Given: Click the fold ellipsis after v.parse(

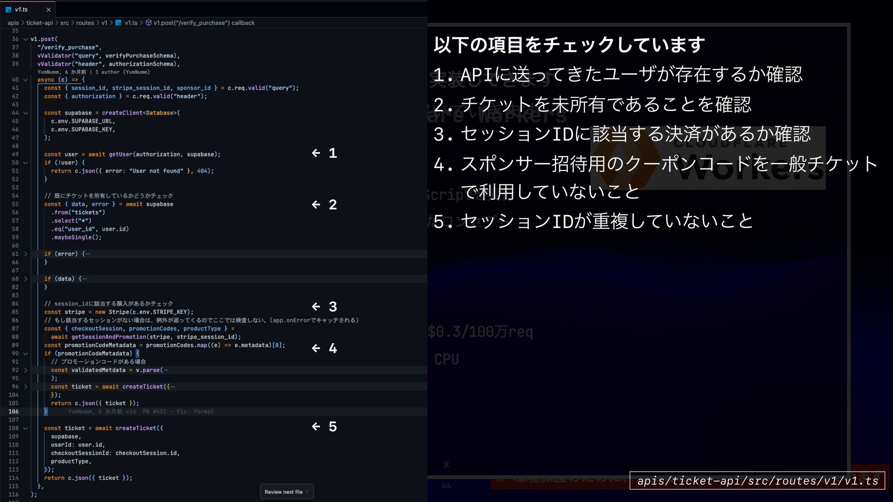Looking at the screenshot, I should 166,370.
